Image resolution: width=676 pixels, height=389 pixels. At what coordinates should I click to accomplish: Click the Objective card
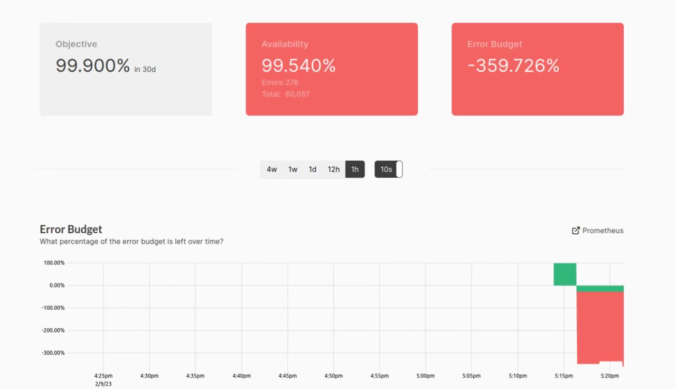126,69
